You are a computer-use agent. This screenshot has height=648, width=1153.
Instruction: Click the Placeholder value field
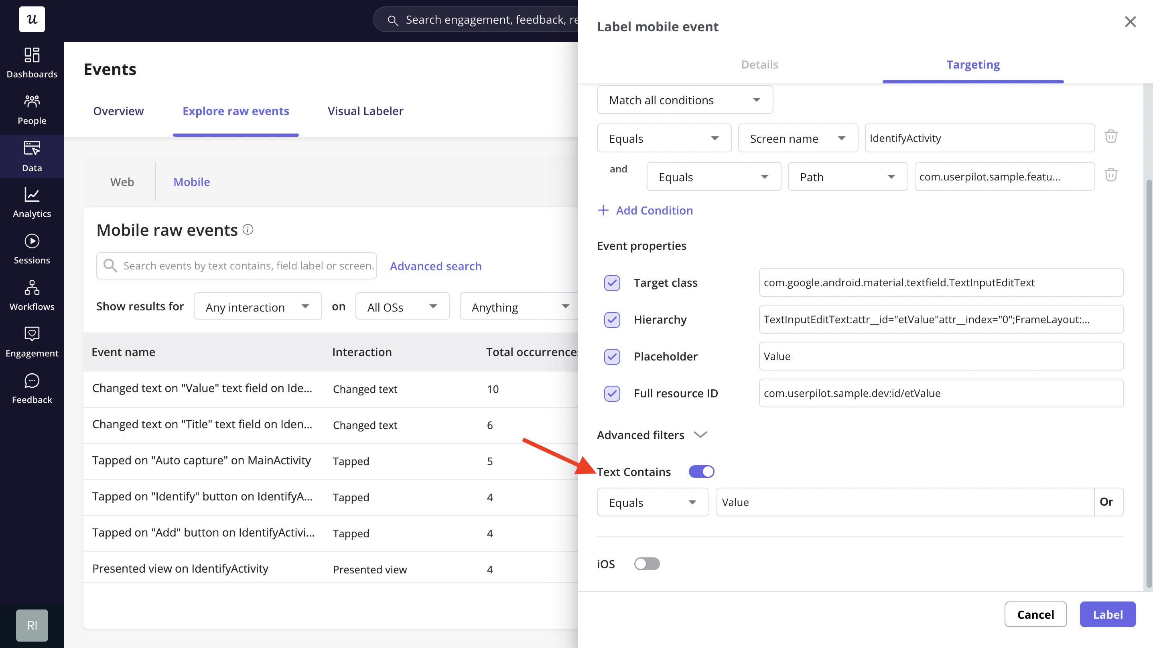tap(941, 356)
